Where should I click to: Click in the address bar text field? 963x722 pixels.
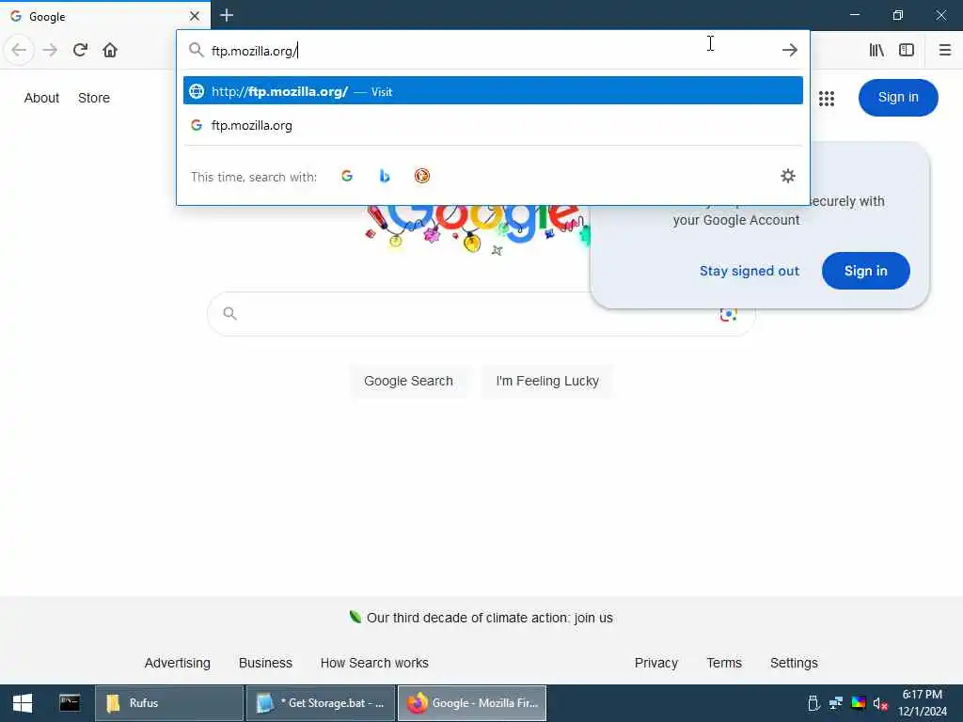pos(491,51)
